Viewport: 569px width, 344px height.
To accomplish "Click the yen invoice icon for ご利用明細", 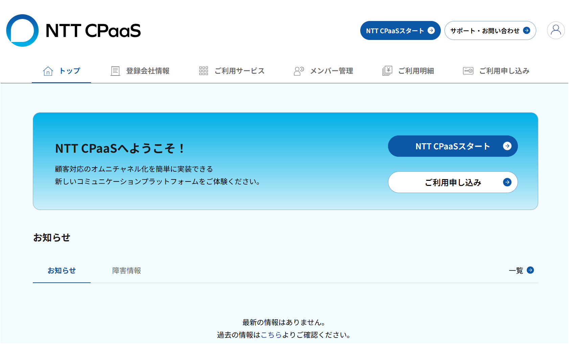I will click(x=387, y=71).
